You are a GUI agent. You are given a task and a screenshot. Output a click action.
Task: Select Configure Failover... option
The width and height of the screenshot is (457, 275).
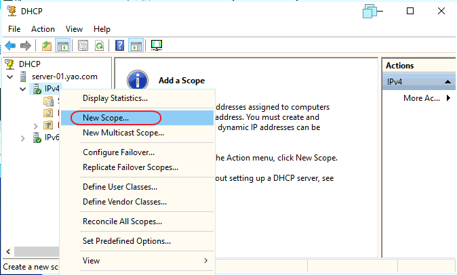(118, 152)
